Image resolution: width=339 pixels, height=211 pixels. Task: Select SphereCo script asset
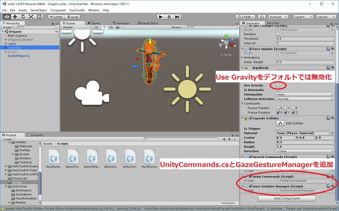coord(111,159)
